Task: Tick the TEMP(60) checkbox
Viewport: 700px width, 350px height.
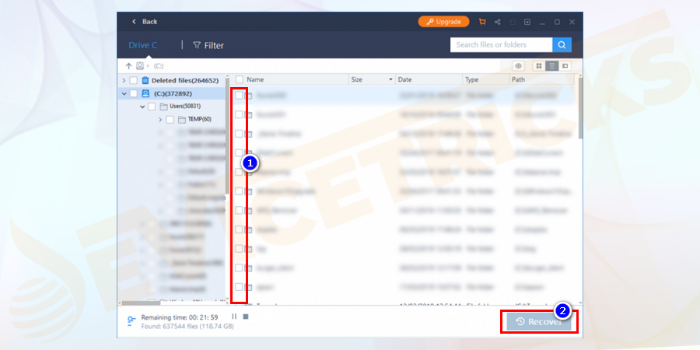Action: 170,120
